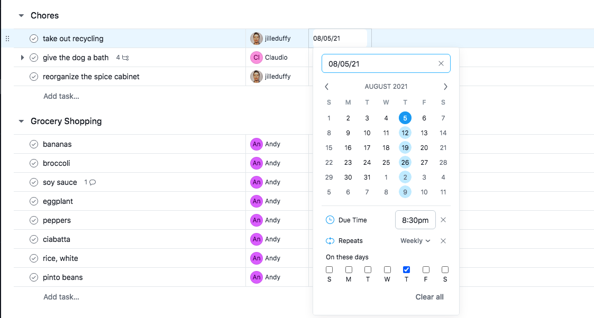Select August 12 in calendar
This screenshot has height=318, width=594.
pyautogui.click(x=405, y=133)
